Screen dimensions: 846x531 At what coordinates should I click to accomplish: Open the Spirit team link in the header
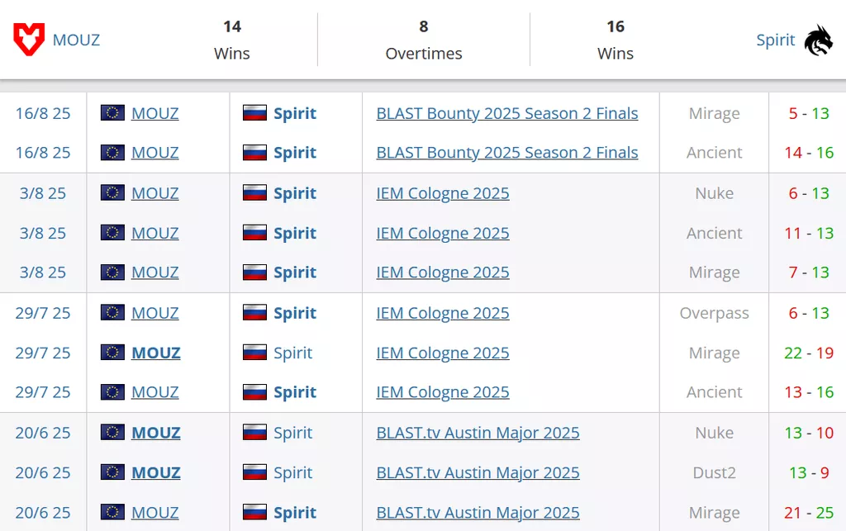[x=775, y=40]
